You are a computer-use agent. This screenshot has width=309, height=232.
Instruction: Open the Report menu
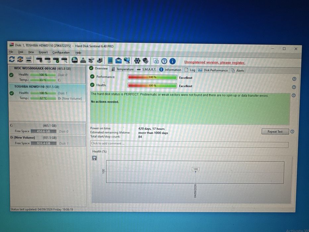pos(43,52)
